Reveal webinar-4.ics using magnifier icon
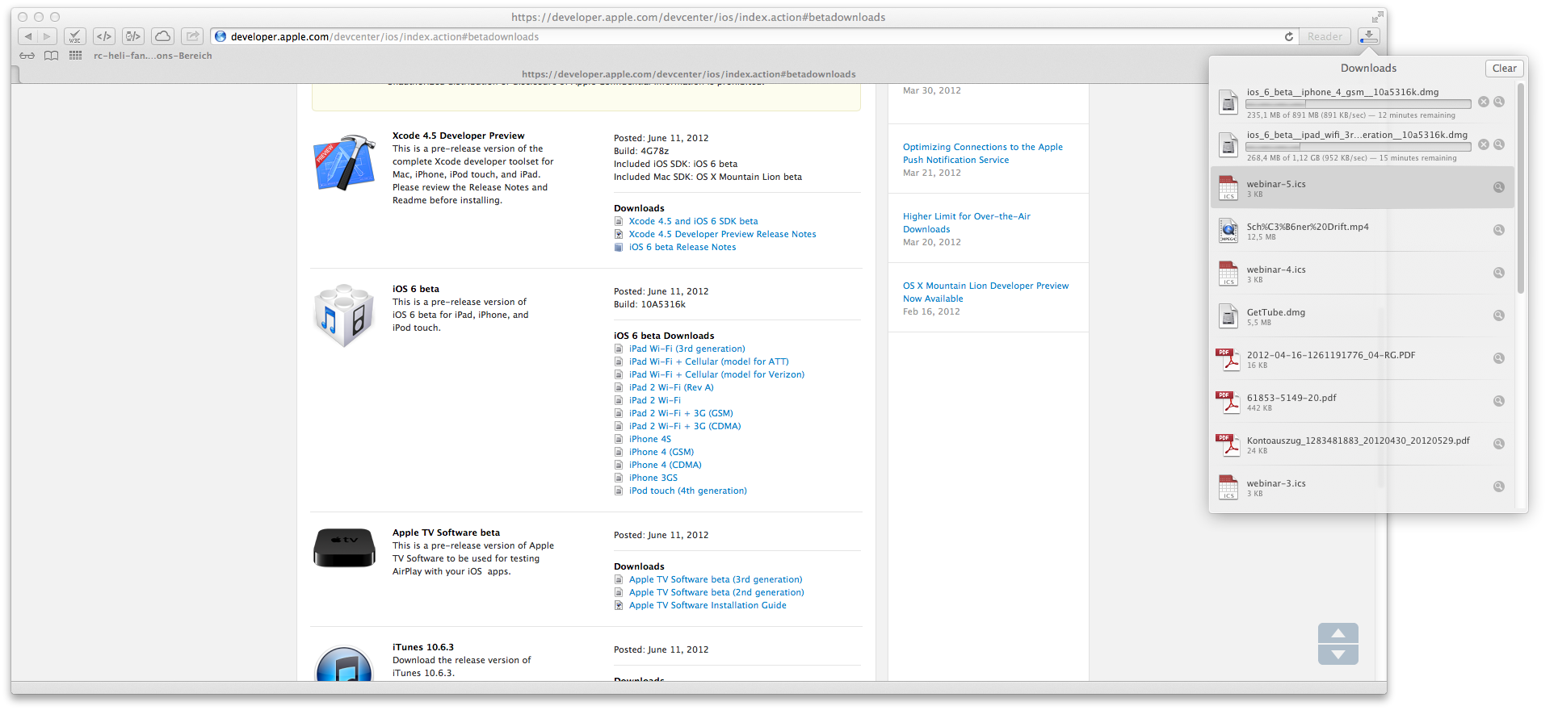Image resolution: width=1558 pixels, height=710 pixels. tap(1499, 273)
